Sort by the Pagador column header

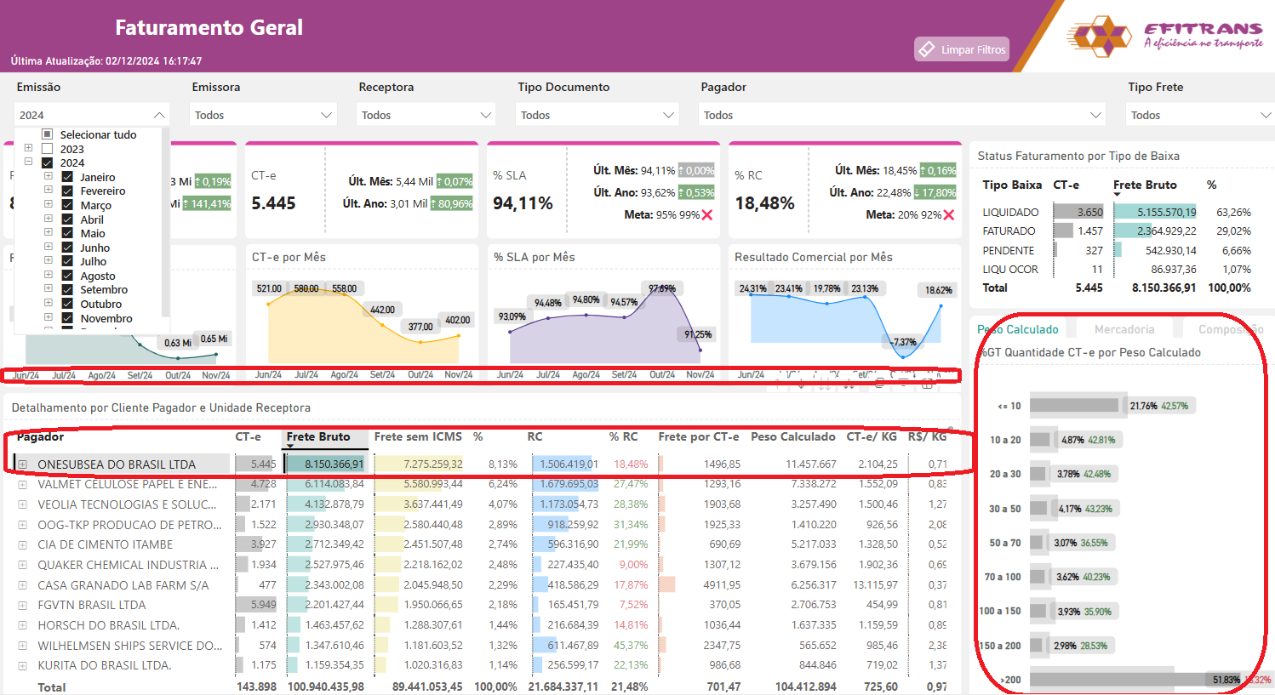pos(41,436)
